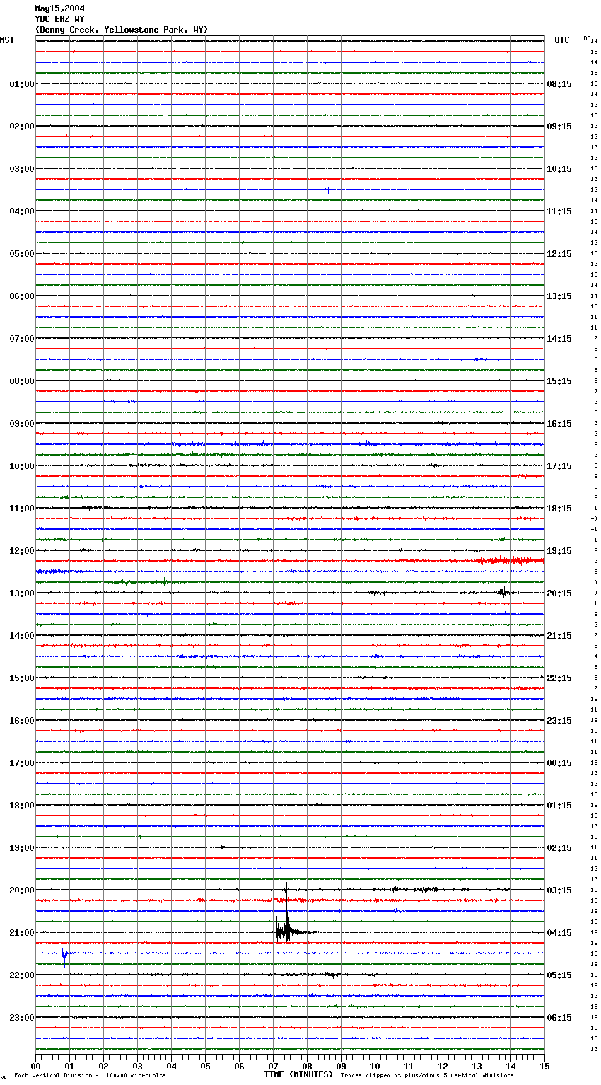Click the 00 minute axis tick label
Screen dimensions: 601x1085
click(35, 1067)
